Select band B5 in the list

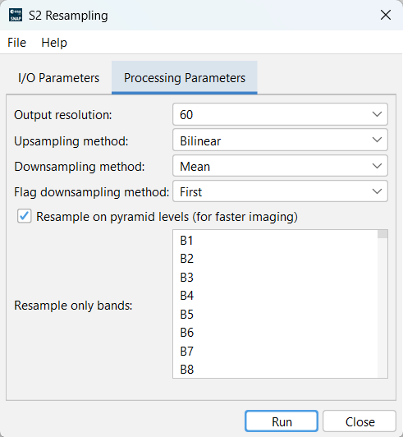tap(275, 314)
